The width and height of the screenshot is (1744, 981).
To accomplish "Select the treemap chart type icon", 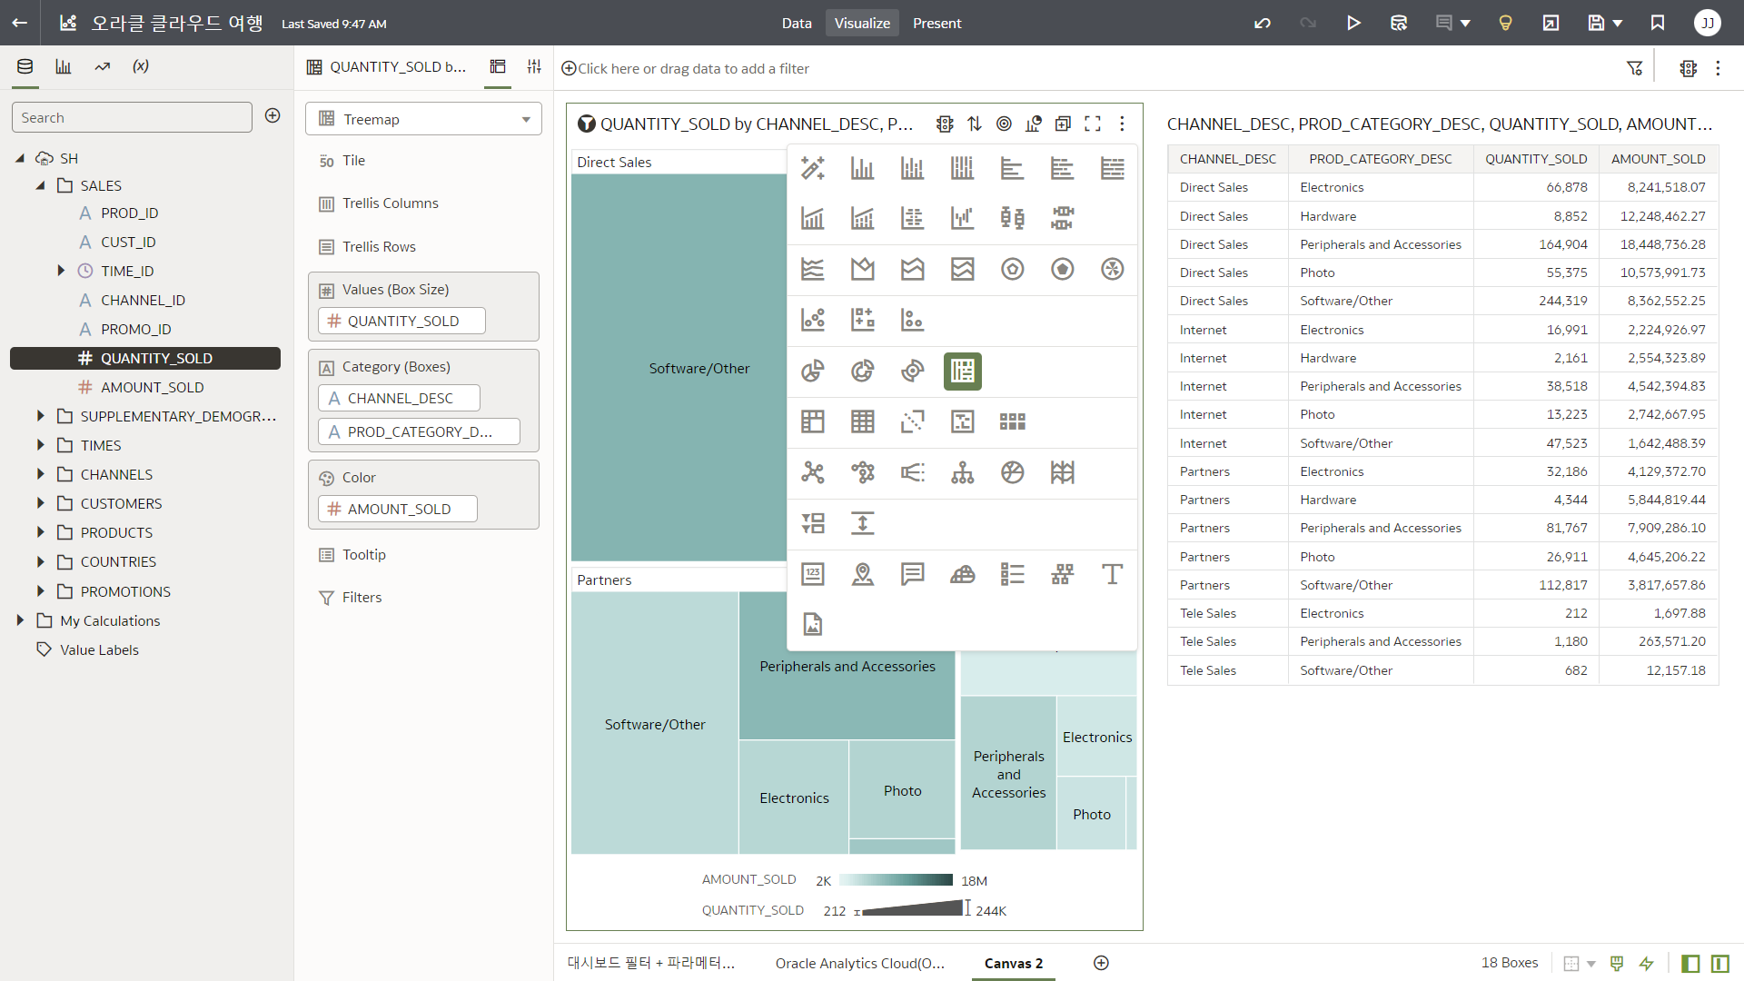I will pos(962,371).
